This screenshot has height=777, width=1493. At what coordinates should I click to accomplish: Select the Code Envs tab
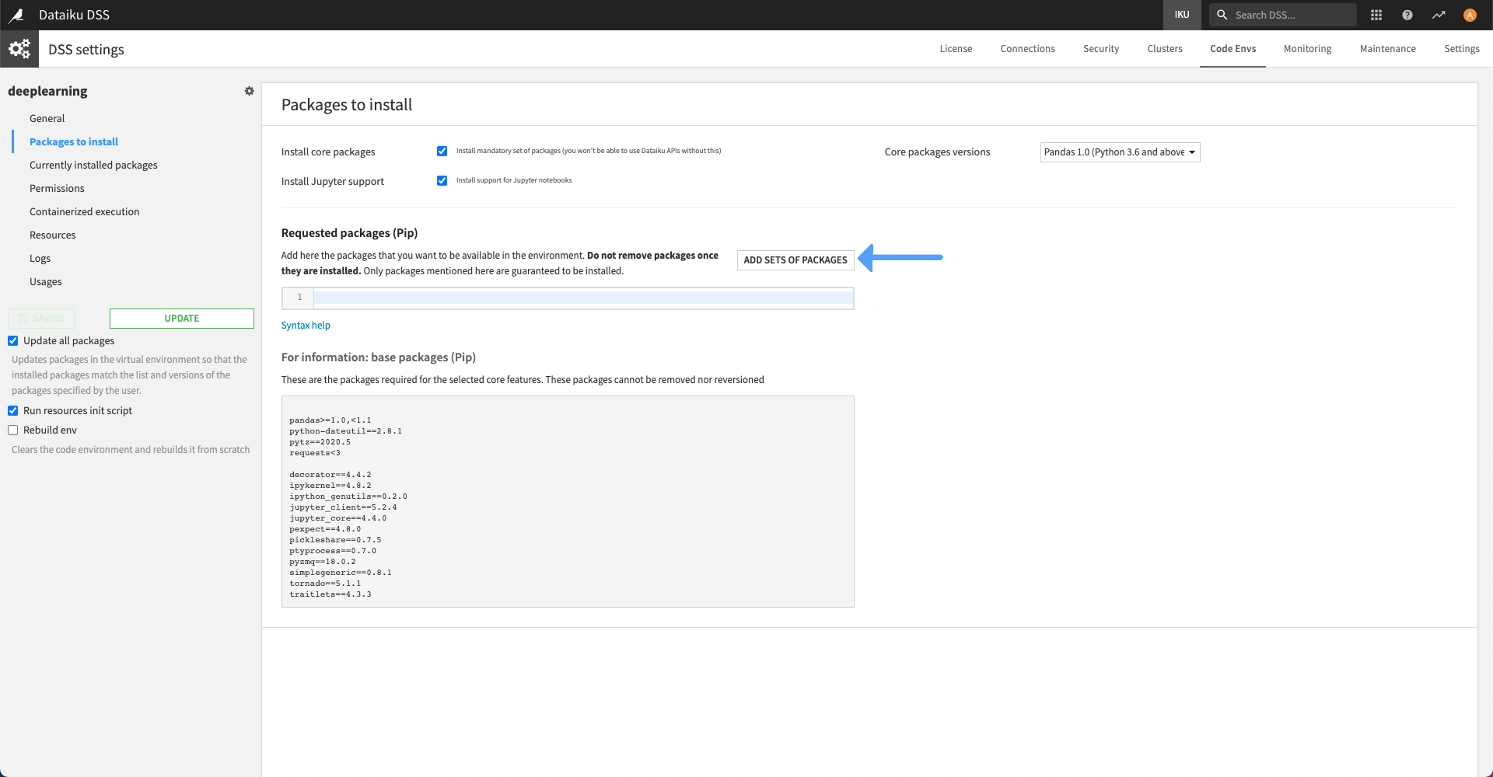[x=1233, y=49]
